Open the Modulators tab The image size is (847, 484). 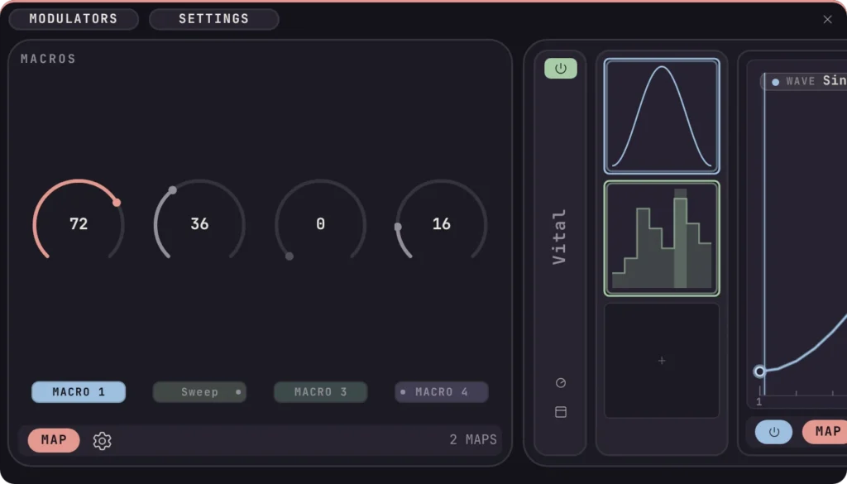74,19
